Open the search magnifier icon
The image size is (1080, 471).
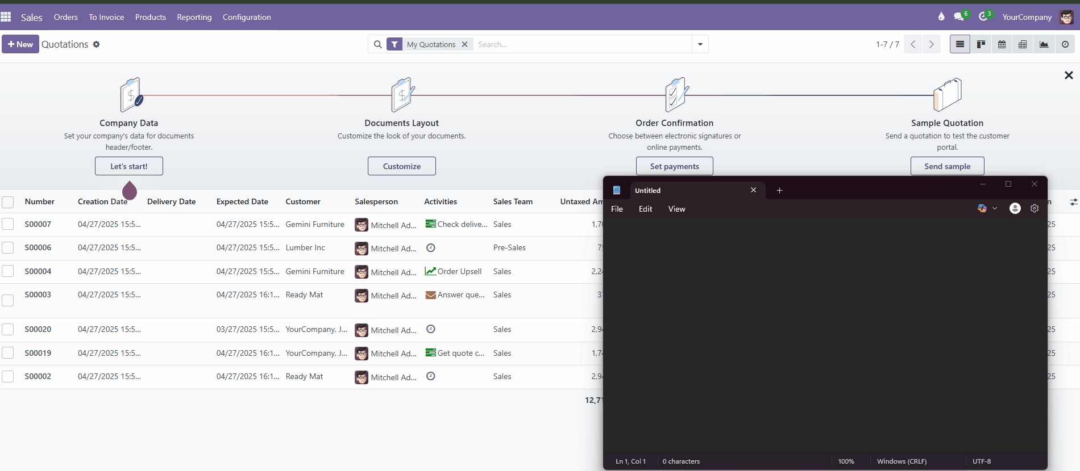377,44
